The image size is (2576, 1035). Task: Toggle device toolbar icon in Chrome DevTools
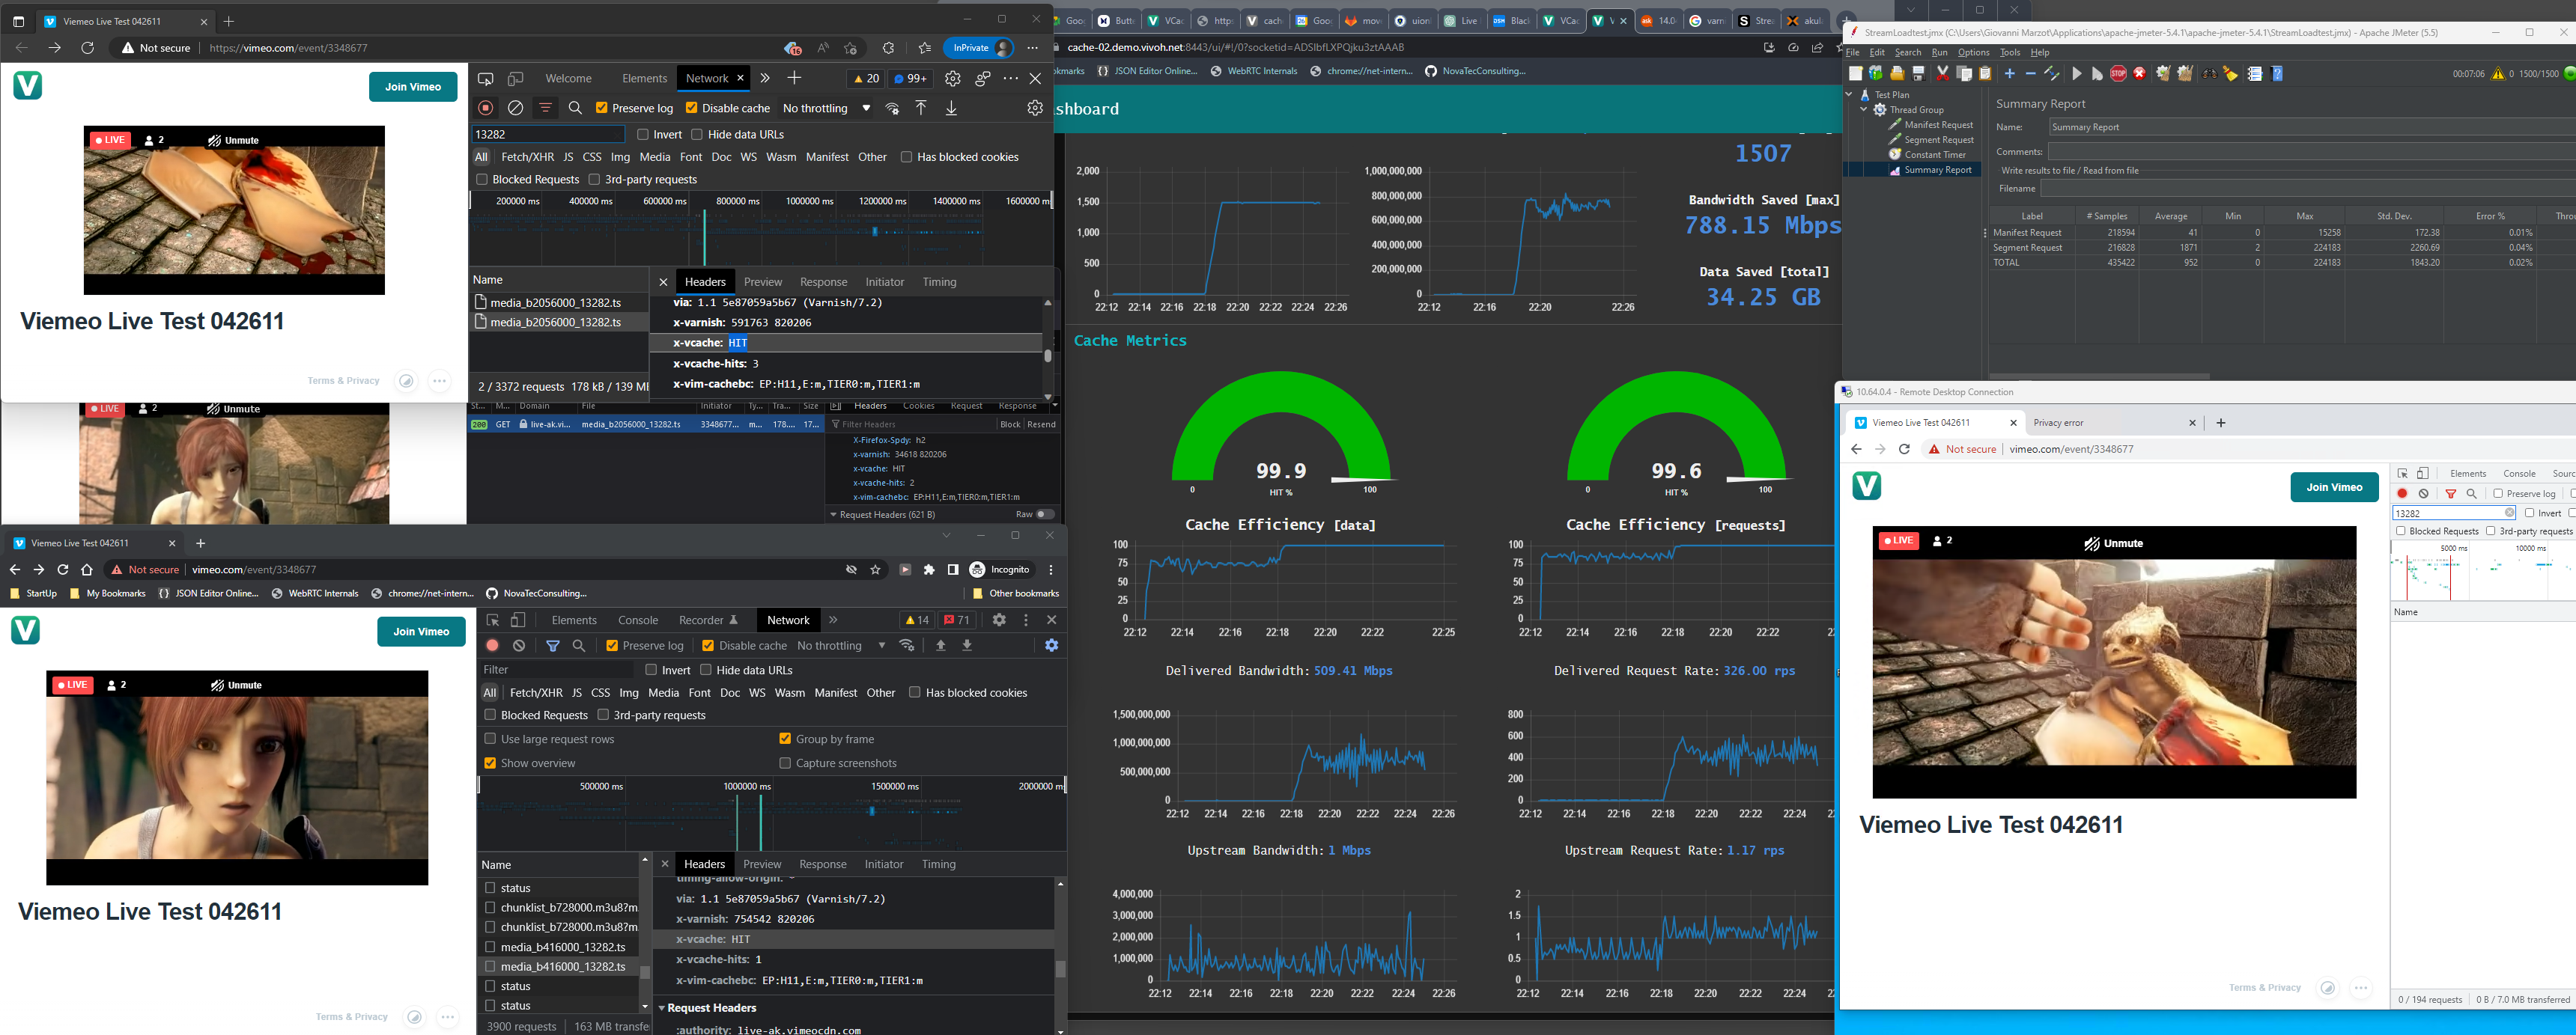[518, 620]
